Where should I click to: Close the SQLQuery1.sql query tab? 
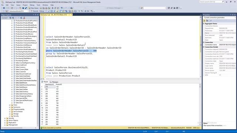click(x=71, y=15)
